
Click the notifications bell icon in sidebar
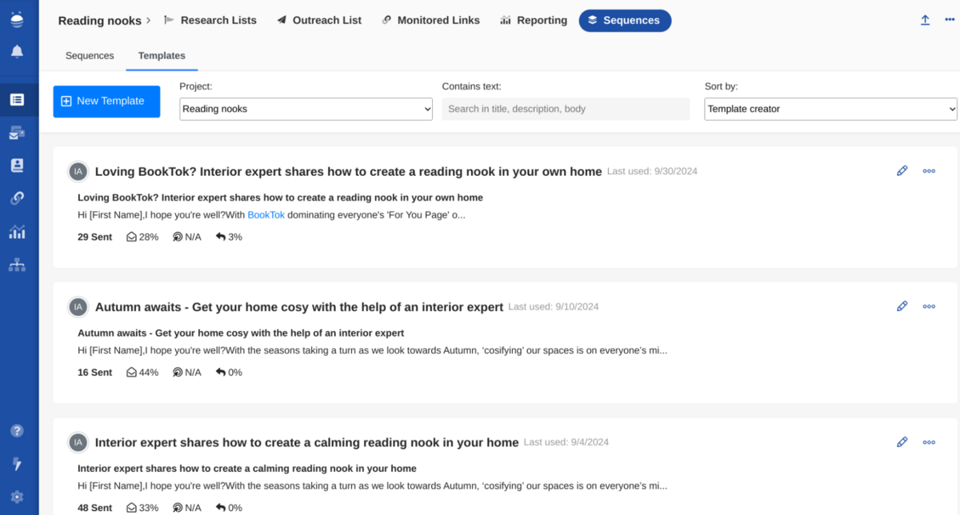click(17, 52)
